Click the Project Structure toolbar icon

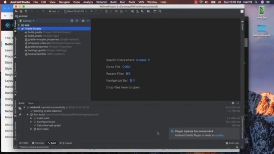point(149,12)
